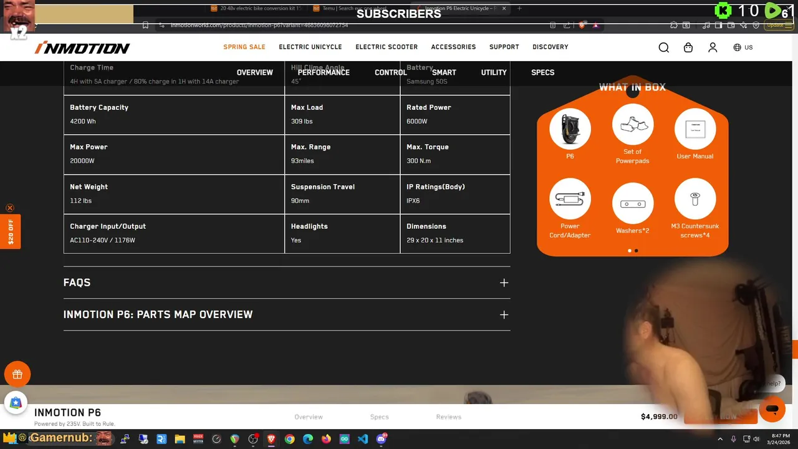The width and height of the screenshot is (798, 449).
Task: Open the shopping tag widget icon
Action: (x=16, y=403)
